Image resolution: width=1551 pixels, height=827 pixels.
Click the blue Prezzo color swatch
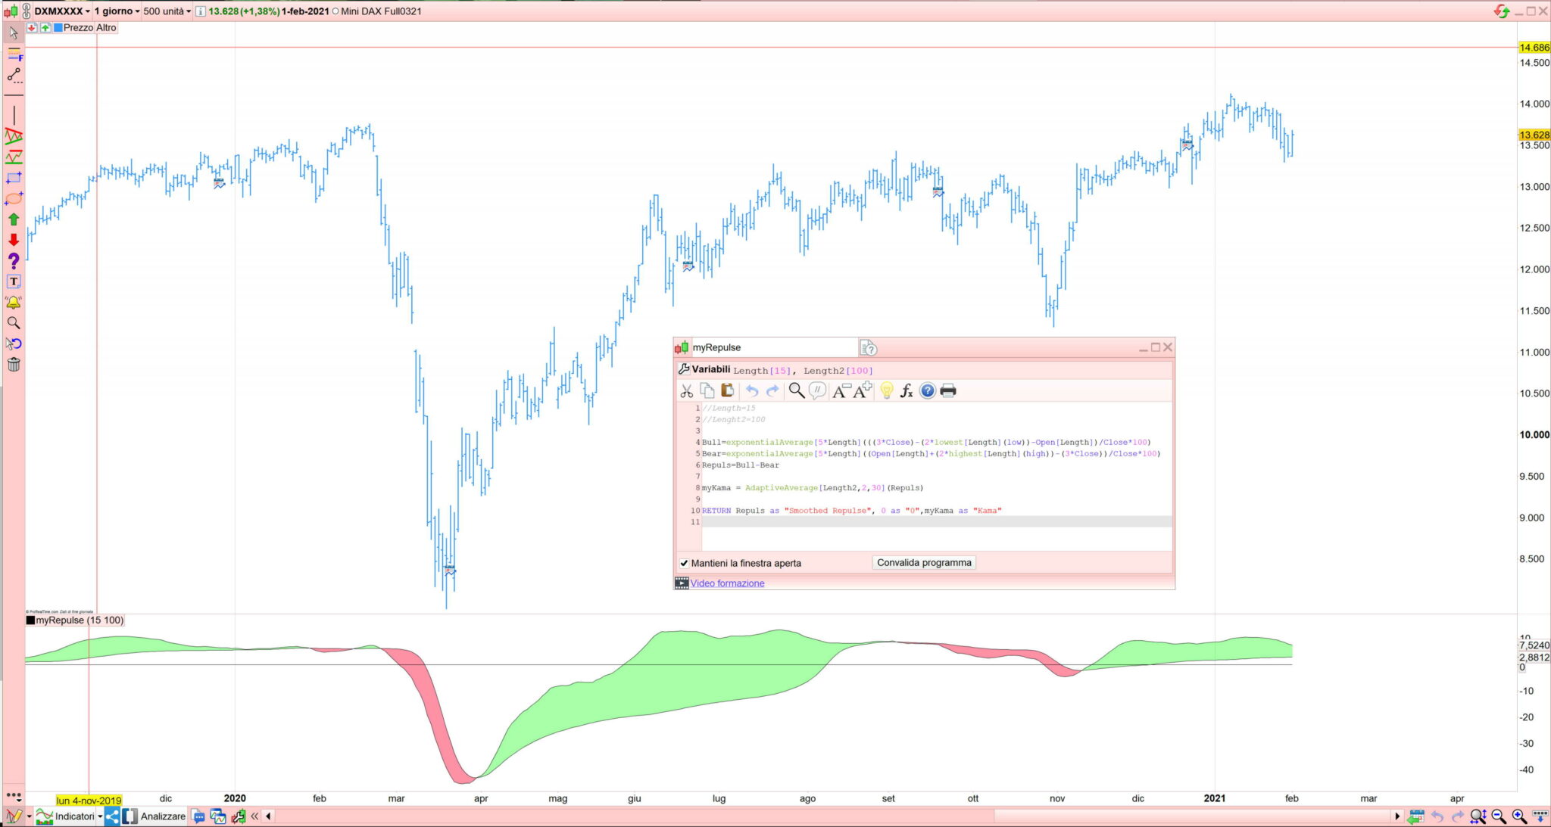coord(58,28)
